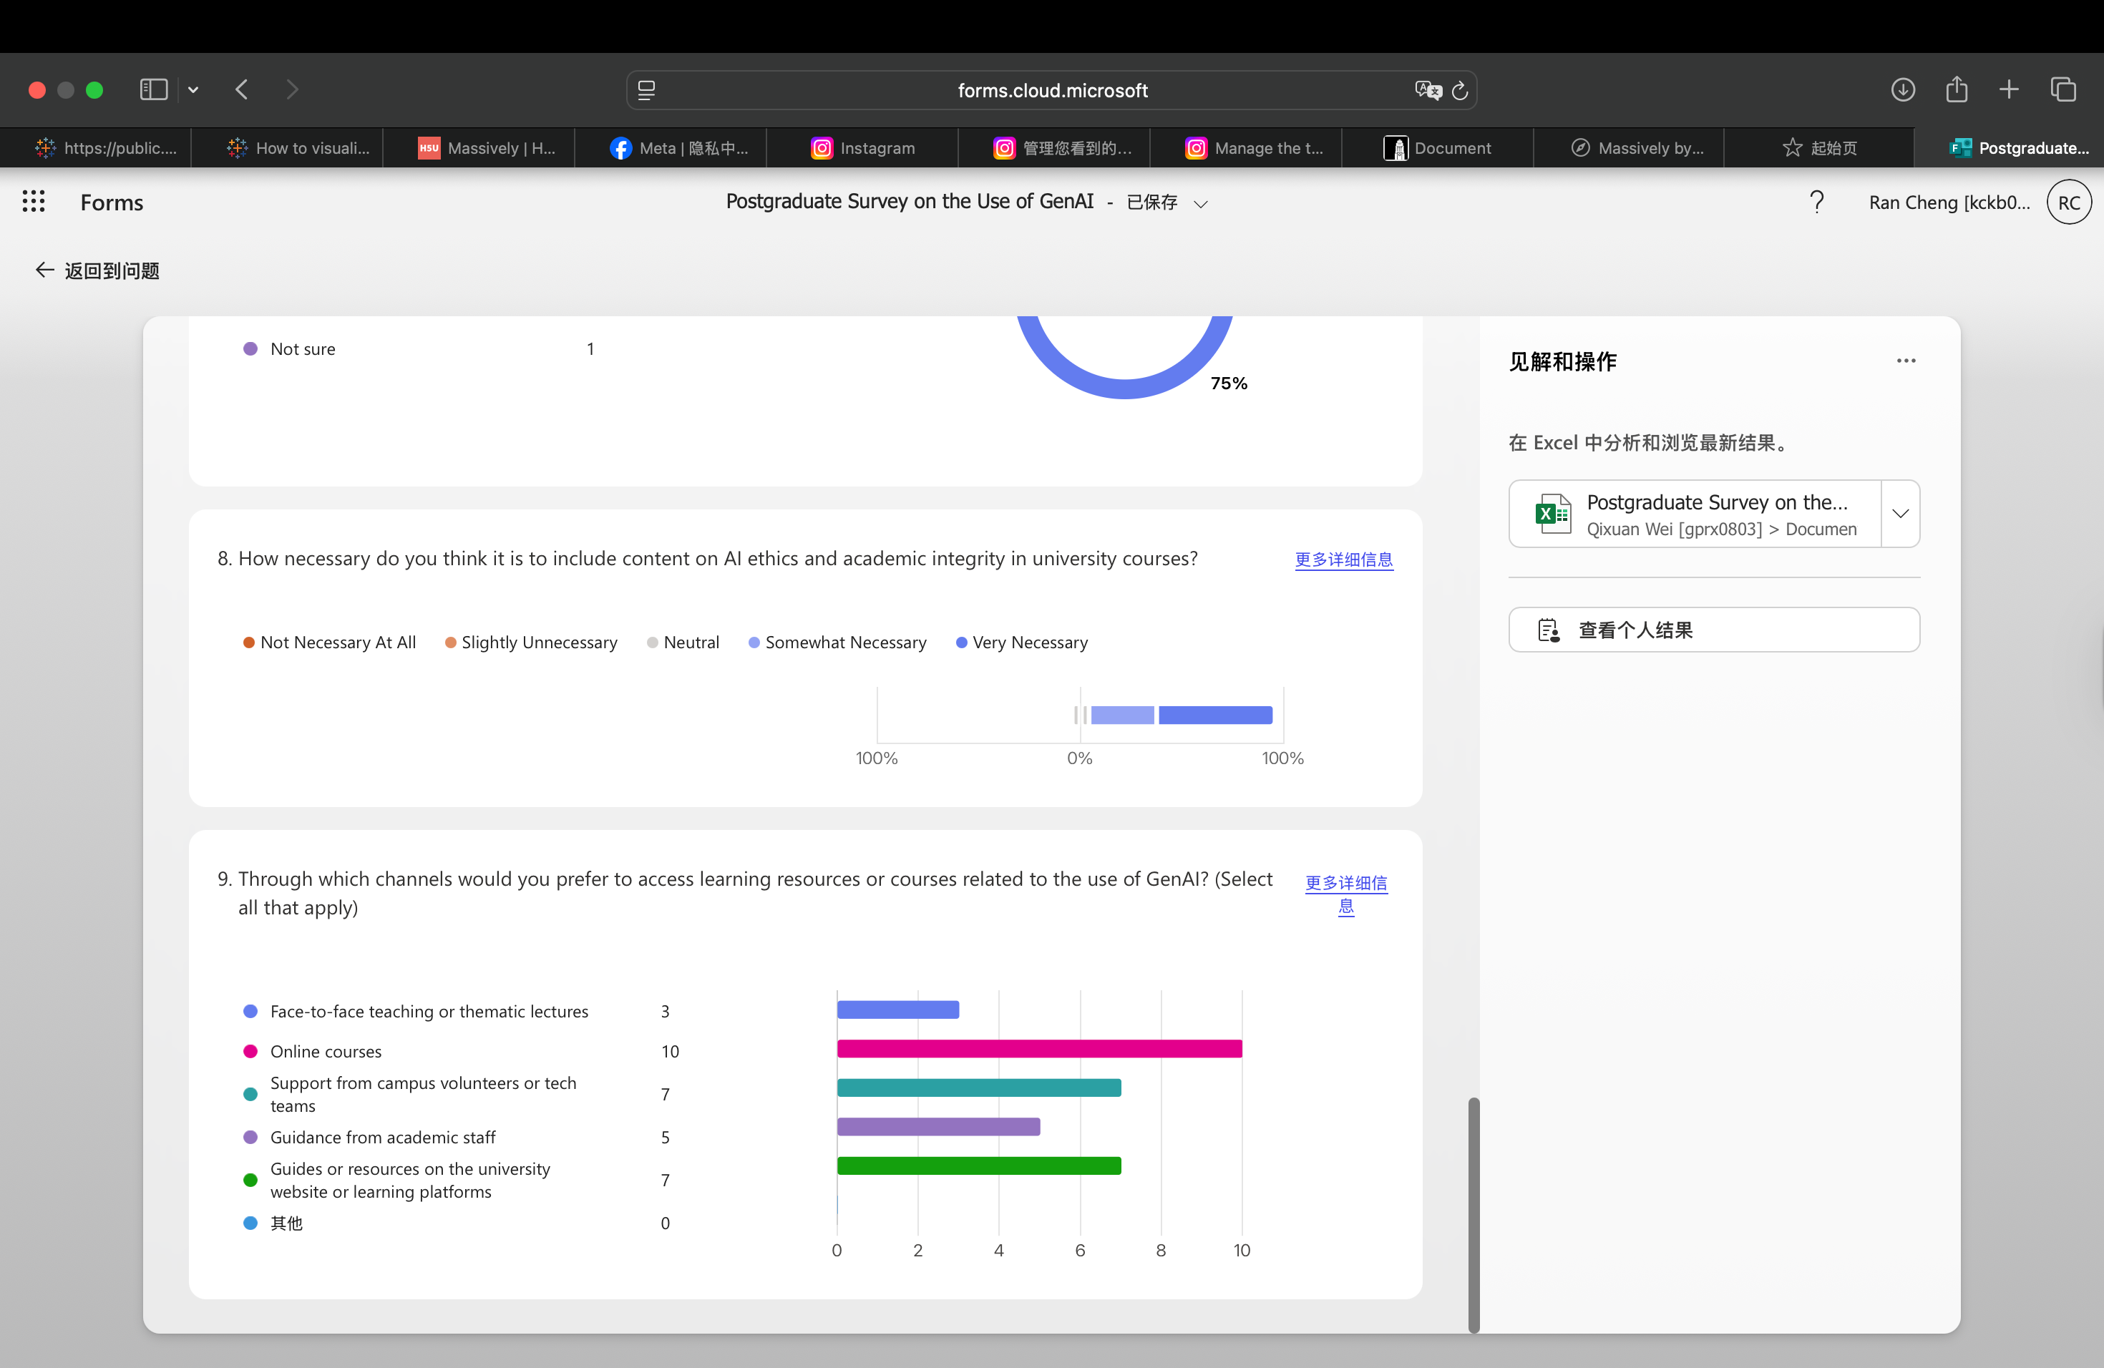Open the Safari share icon
2104x1368 pixels.
click(x=1957, y=90)
